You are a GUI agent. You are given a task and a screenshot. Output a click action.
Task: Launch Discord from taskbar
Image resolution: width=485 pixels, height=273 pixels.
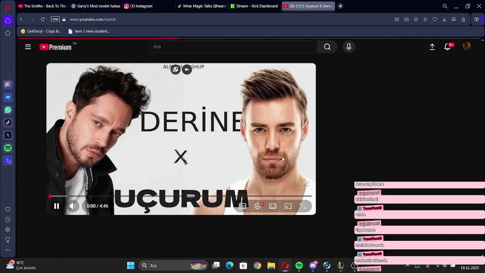(x=313, y=265)
